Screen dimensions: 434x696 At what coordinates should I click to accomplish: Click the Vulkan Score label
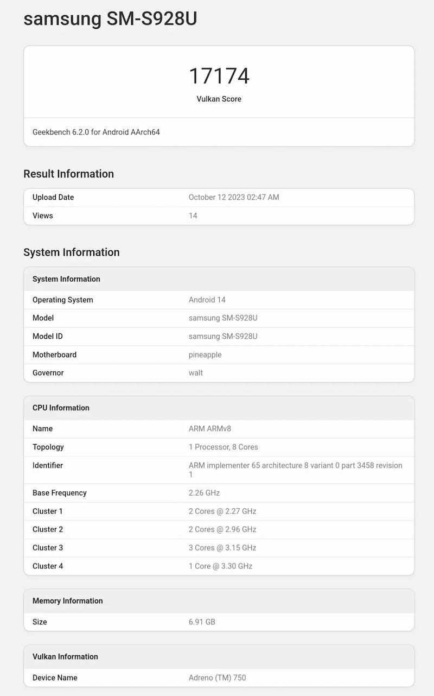219,99
